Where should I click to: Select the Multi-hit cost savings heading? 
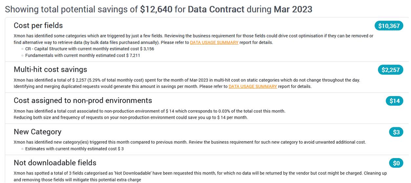click(x=50, y=70)
